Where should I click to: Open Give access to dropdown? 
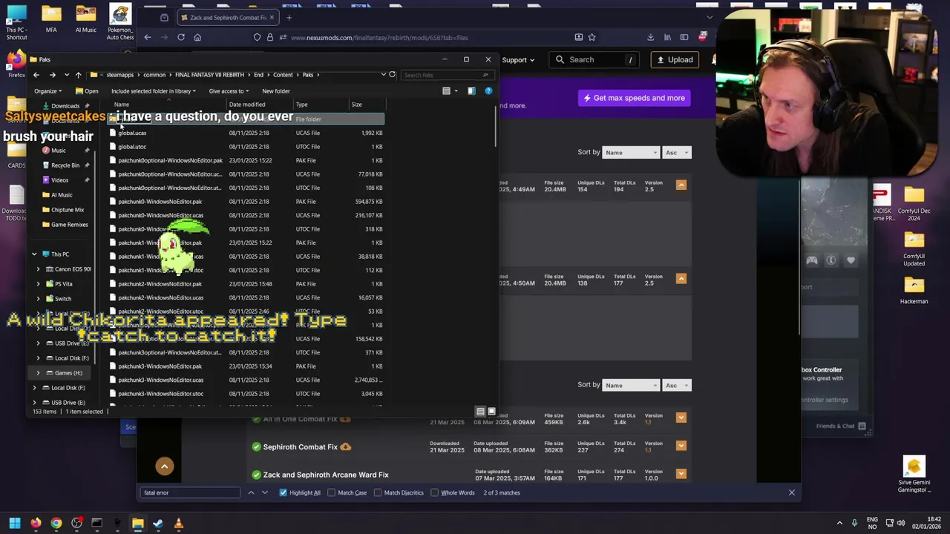[x=229, y=91]
